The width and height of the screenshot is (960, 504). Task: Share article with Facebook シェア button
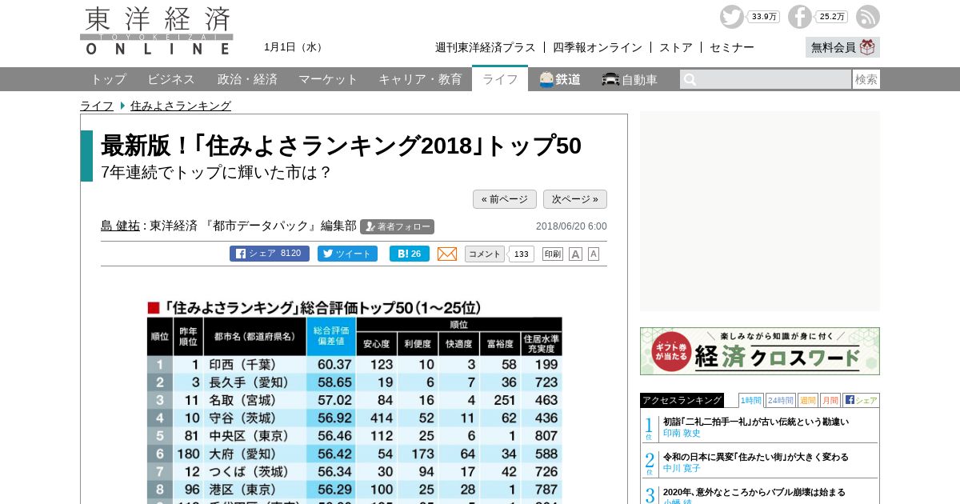pyautogui.click(x=270, y=254)
